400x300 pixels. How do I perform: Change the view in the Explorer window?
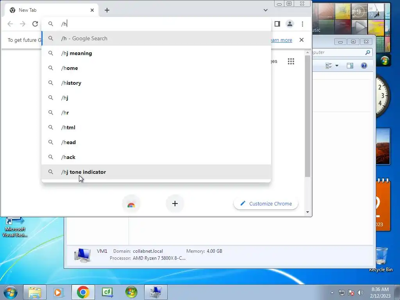[x=329, y=66]
